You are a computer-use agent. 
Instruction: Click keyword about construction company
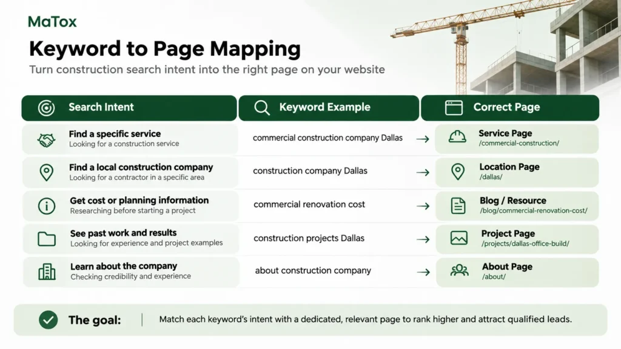tap(313, 271)
